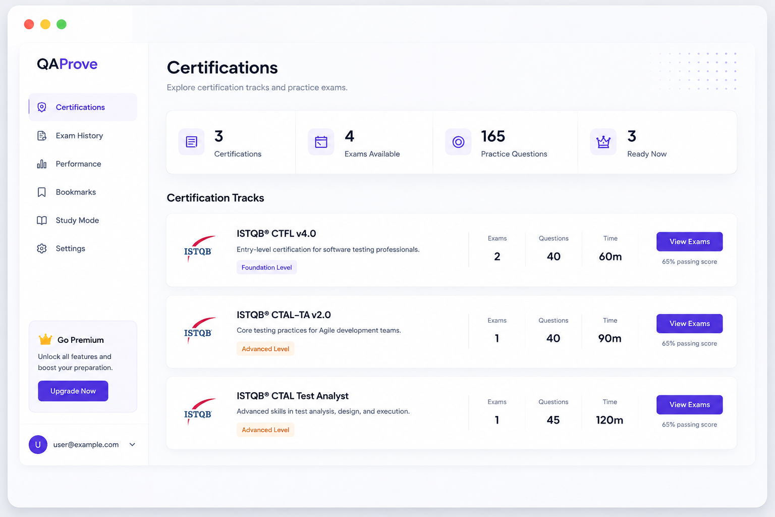Click 'Core testing practices for Agile development teams' text
Viewport: 775px width, 517px height.
click(x=319, y=330)
